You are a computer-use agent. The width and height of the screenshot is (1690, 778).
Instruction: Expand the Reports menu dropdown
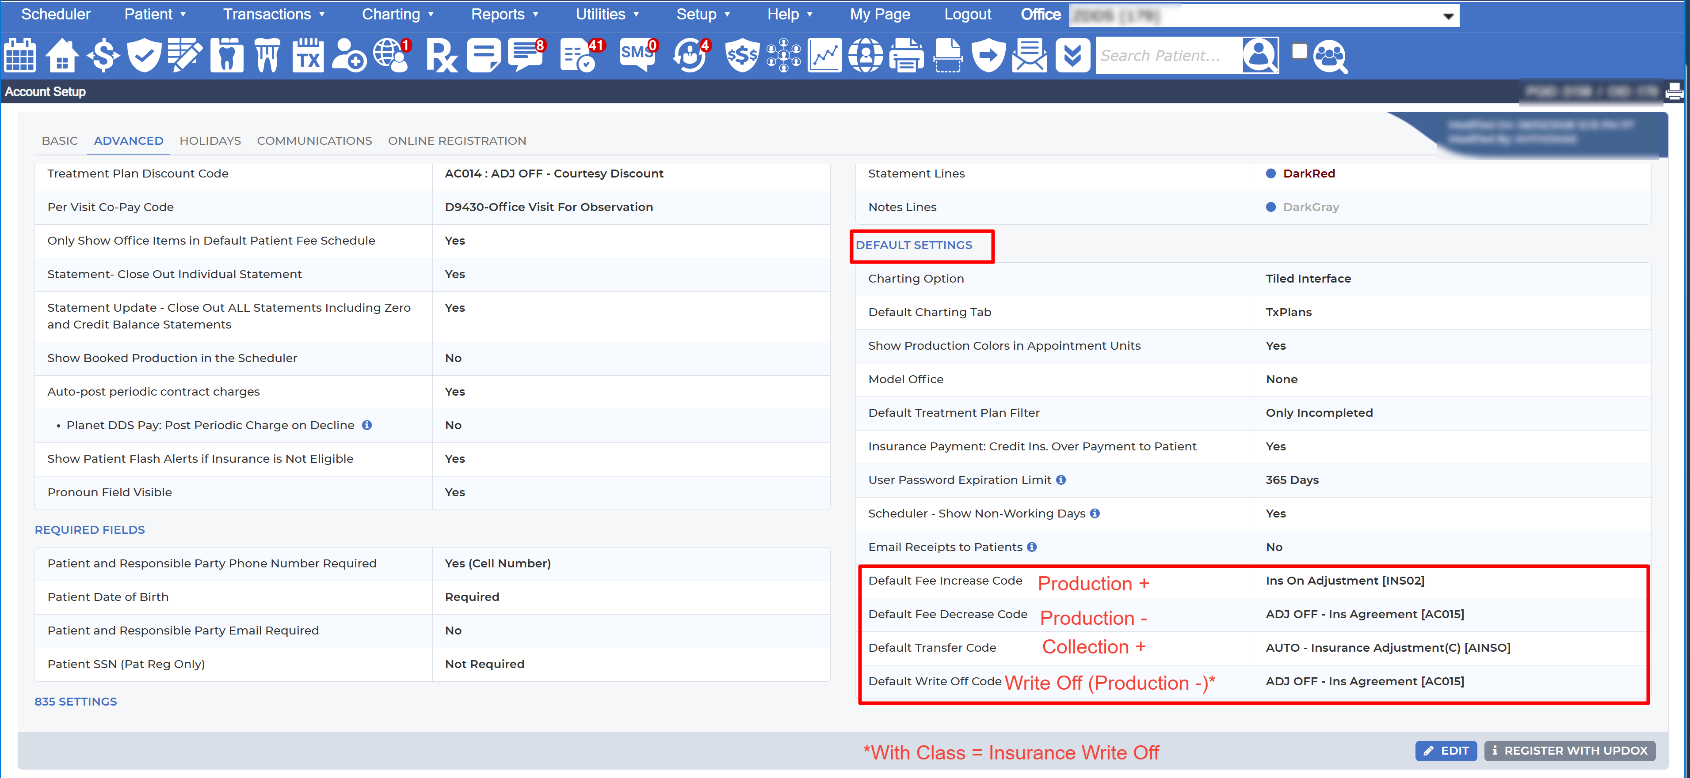(x=504, y=15)
